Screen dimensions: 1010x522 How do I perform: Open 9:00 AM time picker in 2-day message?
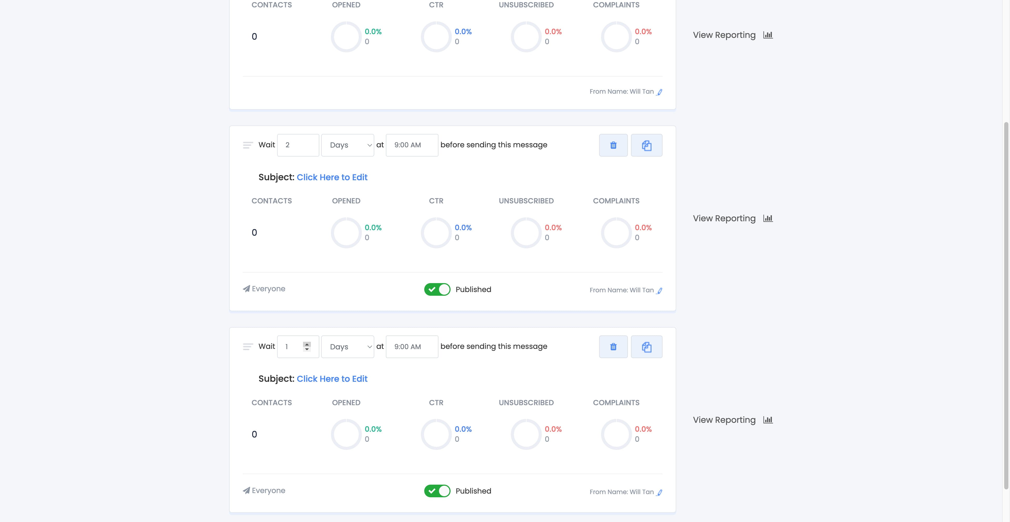[x=412, y=145]
